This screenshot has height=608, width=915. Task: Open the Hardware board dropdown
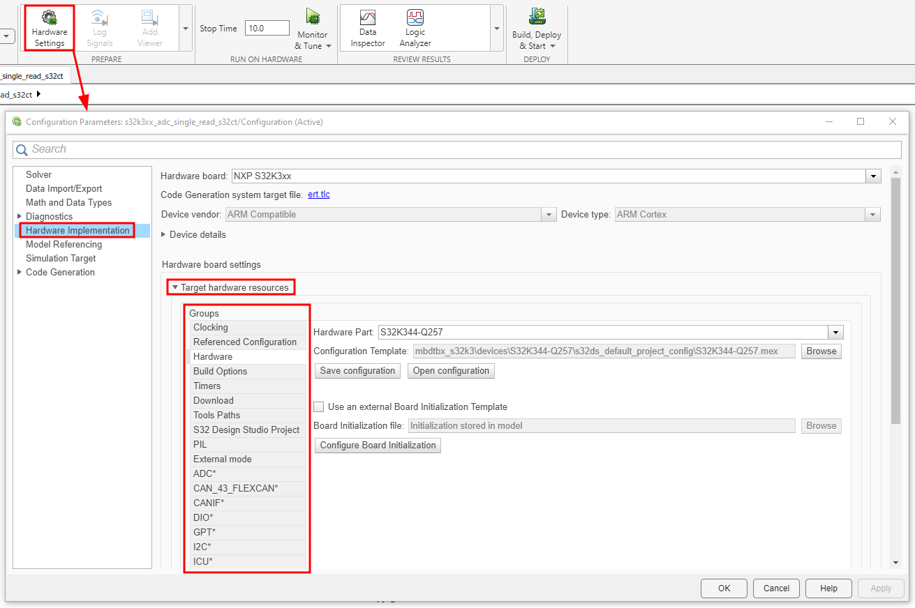tap(872, 176)
